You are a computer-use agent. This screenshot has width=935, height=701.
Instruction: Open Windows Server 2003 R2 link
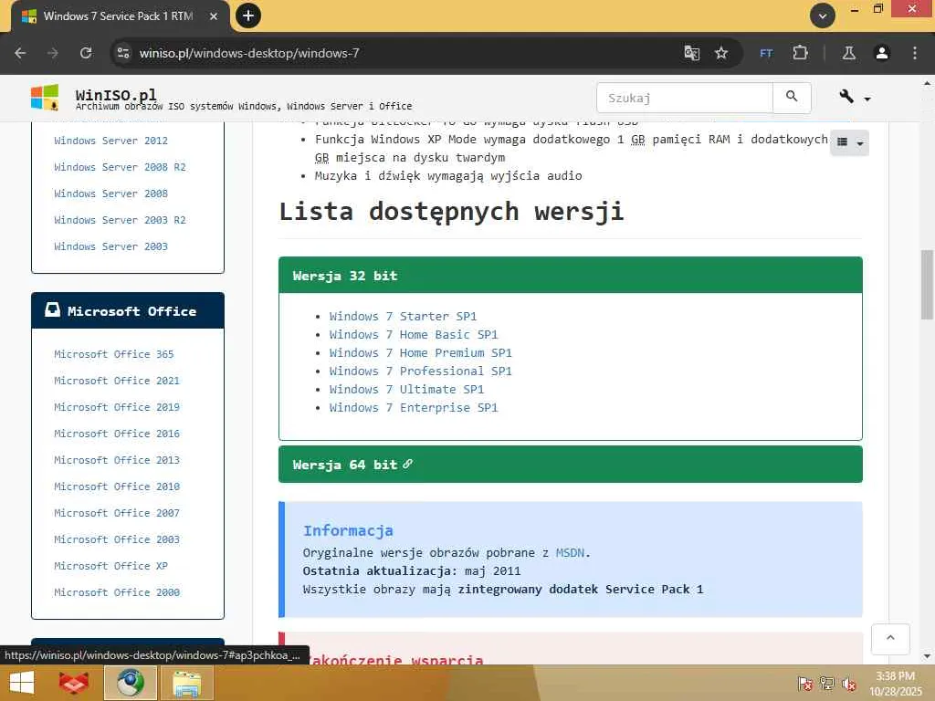120,220
